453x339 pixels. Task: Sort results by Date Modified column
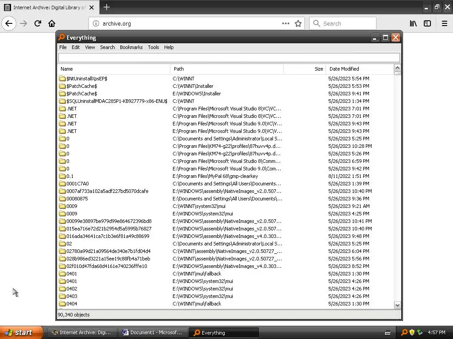point(360,69)
